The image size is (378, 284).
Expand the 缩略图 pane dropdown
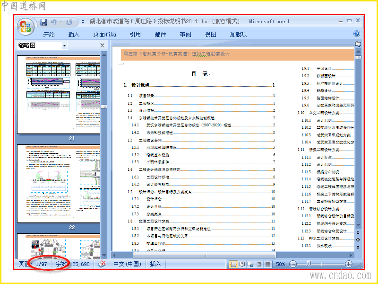point(64,45)
